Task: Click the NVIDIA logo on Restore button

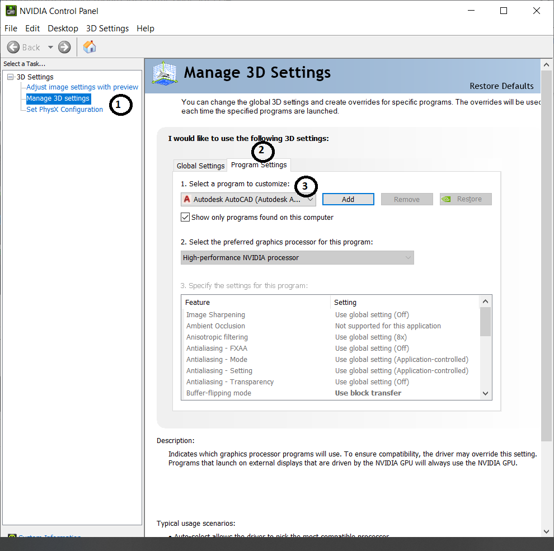Action: click(446, 199)
